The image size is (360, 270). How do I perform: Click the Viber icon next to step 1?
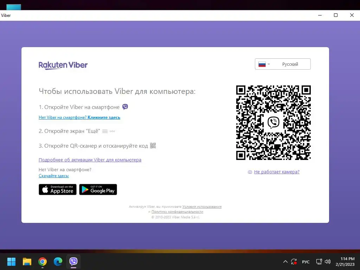point(125,107)
